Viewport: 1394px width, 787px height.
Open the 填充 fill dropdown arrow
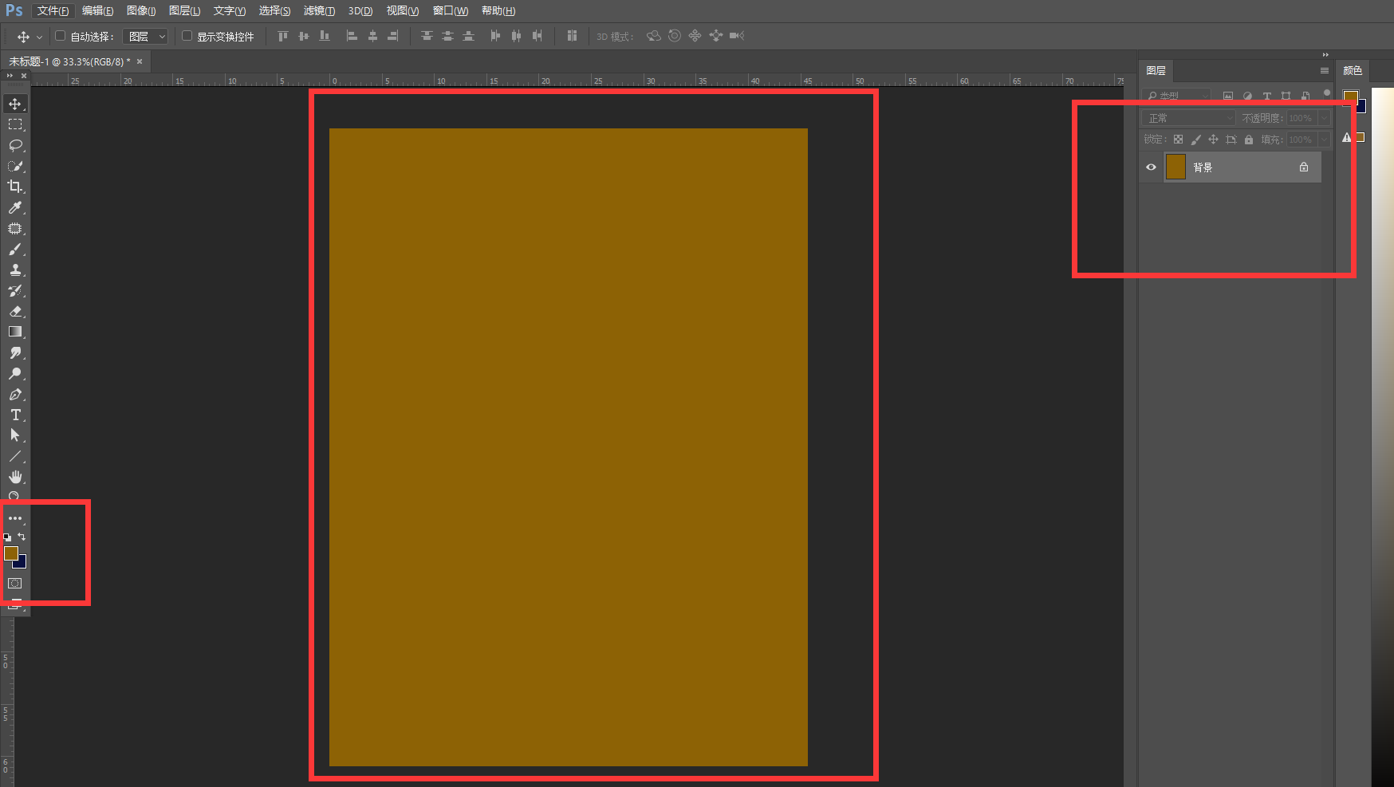(x=1324, y=140)
